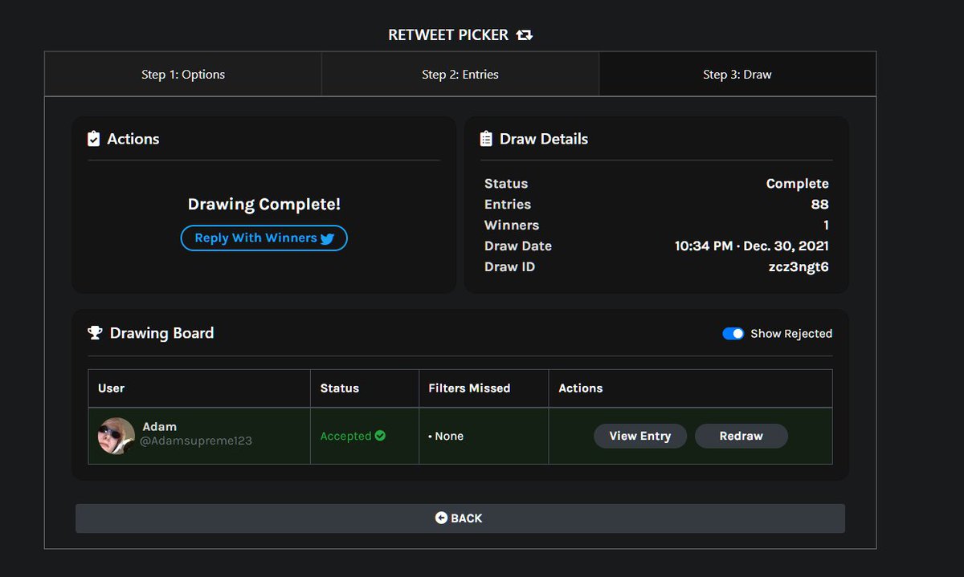Open View Entry for Adam
Image resolution: width=964 pixels, height=577 pixels.
(640, 436)
